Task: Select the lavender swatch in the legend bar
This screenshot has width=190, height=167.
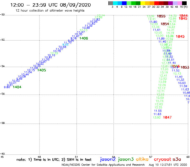Action: click(175, 3)
